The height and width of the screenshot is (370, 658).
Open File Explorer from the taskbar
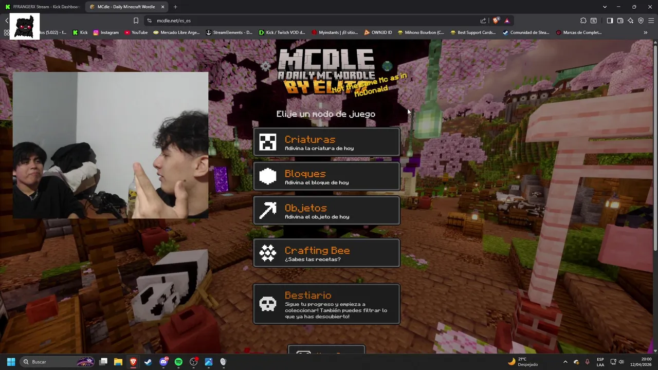[x=118, y=362]
